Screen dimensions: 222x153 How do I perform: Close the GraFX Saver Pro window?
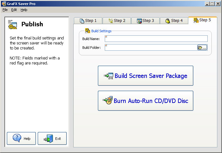(218, 4)
